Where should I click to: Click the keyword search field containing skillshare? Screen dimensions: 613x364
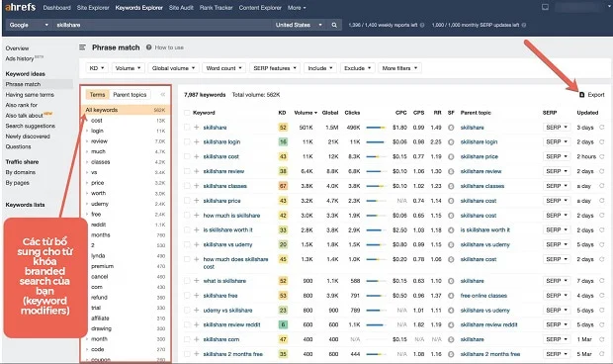[162, 25]
